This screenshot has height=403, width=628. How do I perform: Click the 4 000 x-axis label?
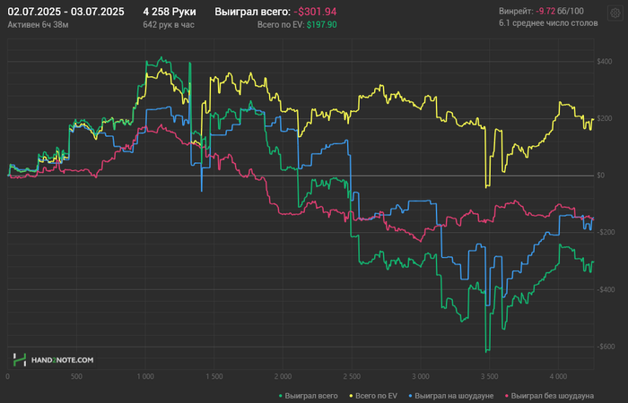coord(558,377)
